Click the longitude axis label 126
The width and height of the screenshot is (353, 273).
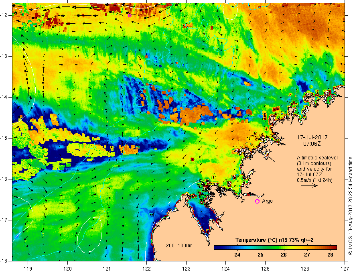tap(305, 269)
